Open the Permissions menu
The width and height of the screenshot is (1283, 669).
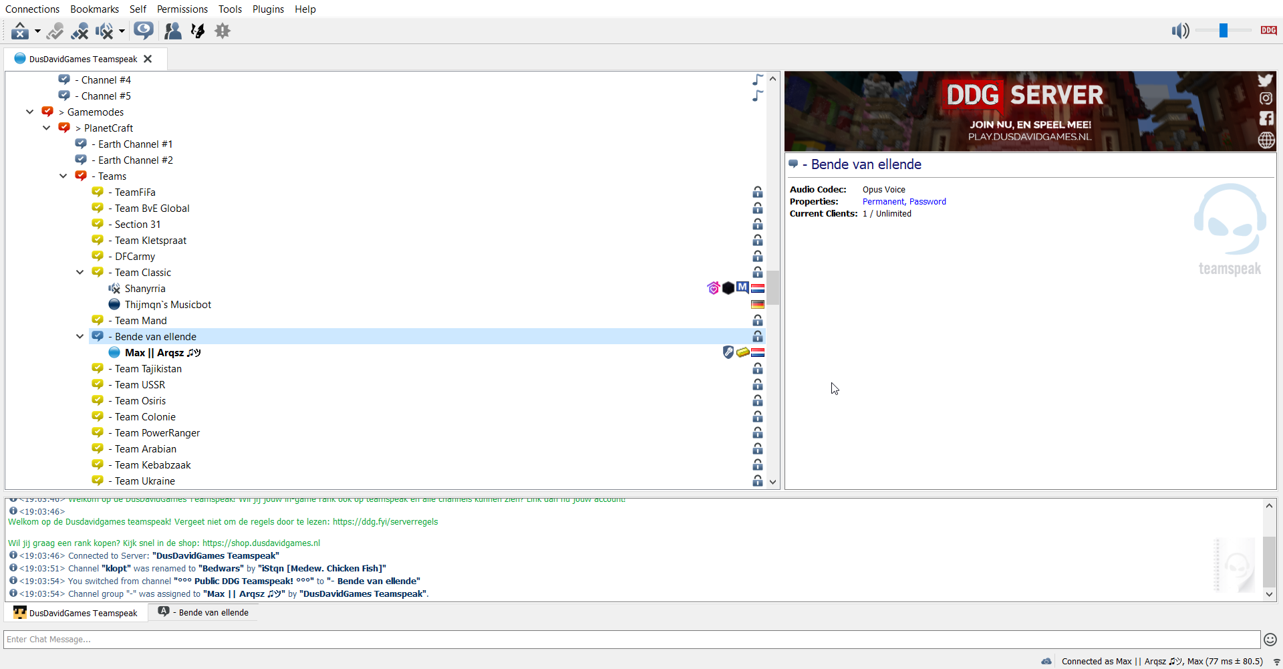coord(182,9)
